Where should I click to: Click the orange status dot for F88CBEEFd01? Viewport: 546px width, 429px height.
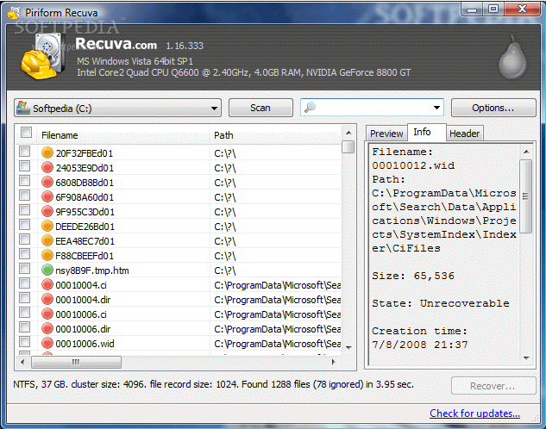click(47, 255)
